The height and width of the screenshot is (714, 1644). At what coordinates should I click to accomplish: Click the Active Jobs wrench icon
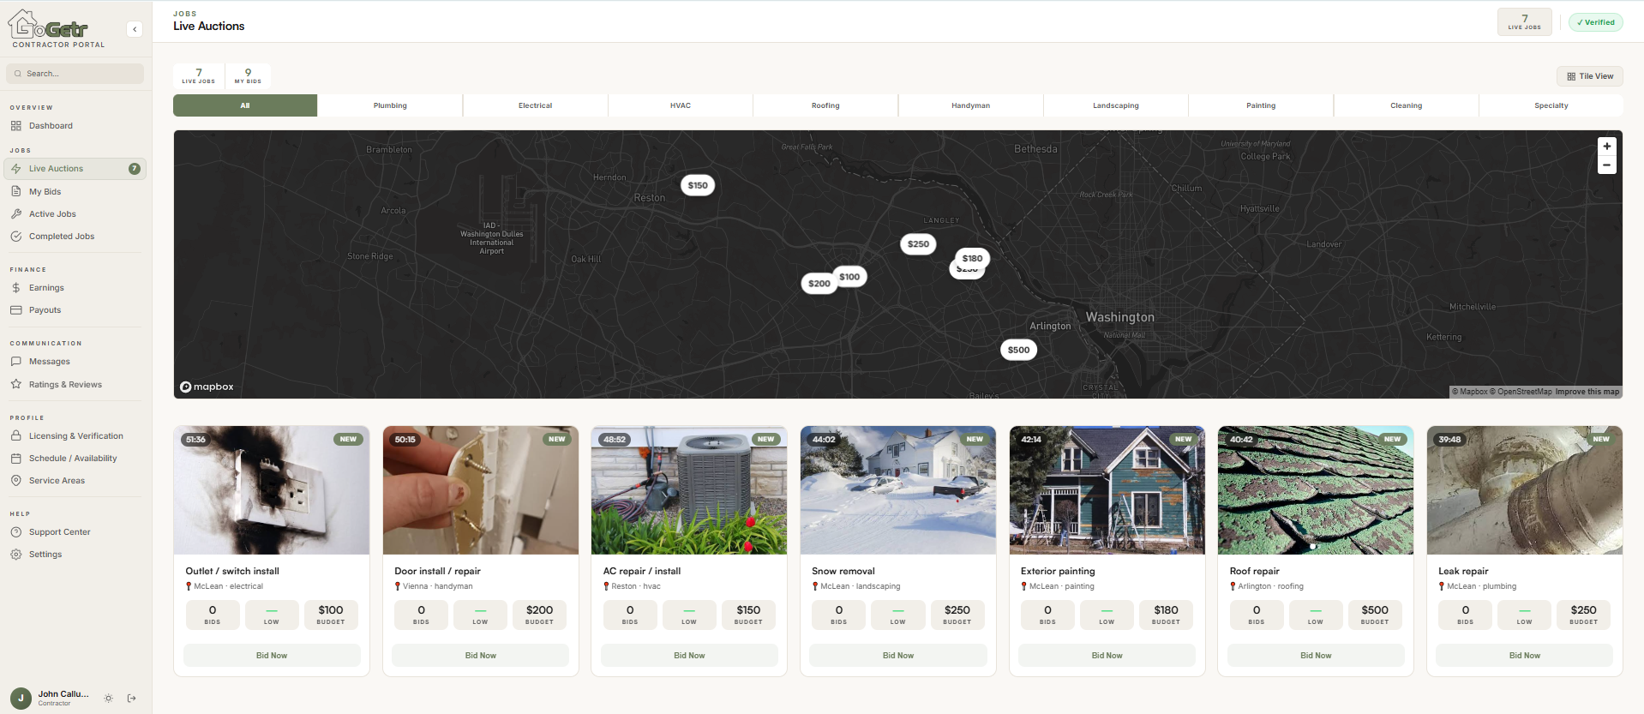click(x=16, y=214)
